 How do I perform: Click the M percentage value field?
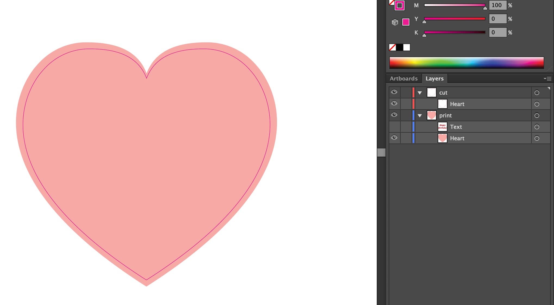497,5
